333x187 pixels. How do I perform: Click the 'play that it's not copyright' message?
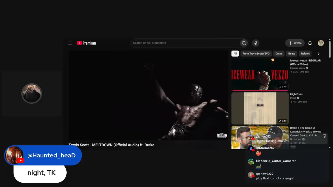coord(275,178)
